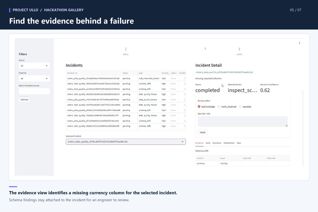Click the 'completed' status value
318x212 pixels.
tap(208, 90)
